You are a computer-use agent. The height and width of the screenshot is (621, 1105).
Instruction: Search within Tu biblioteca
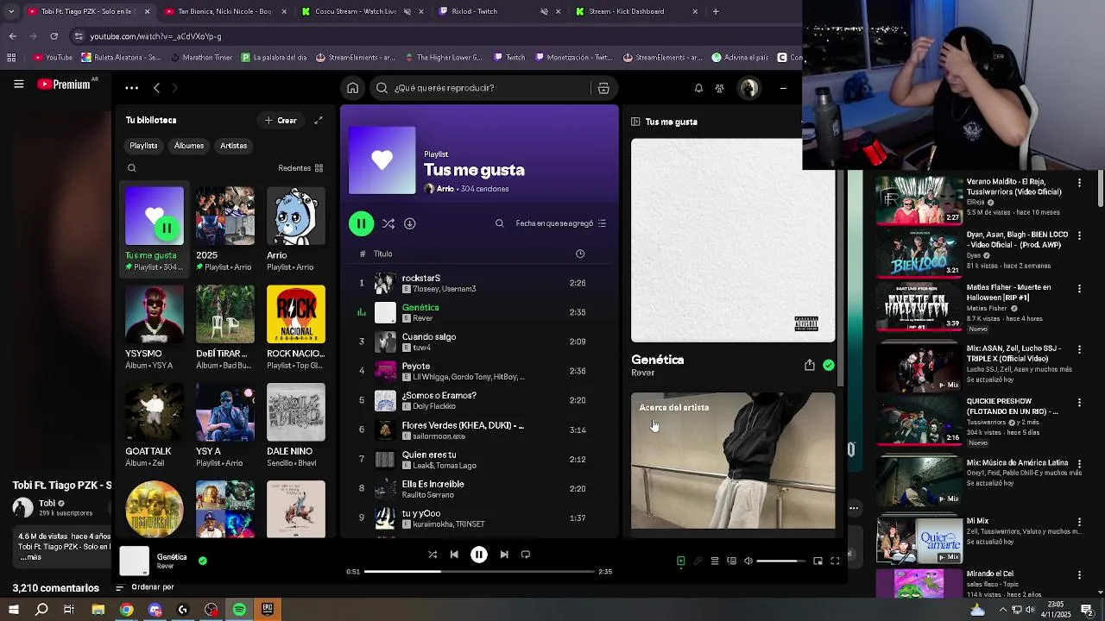pyautogui.click(x=132, y=168)
